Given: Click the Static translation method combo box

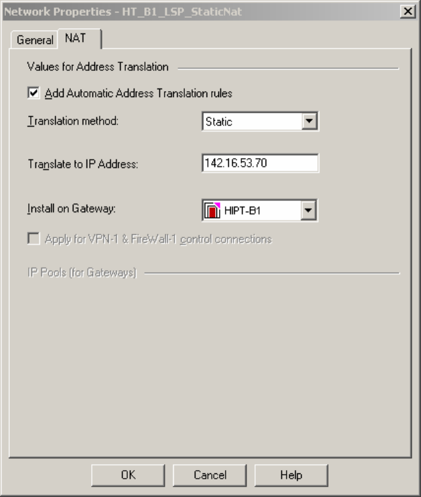Looking at the screenshot, I should pyautogui.click(x=253, y=121).
